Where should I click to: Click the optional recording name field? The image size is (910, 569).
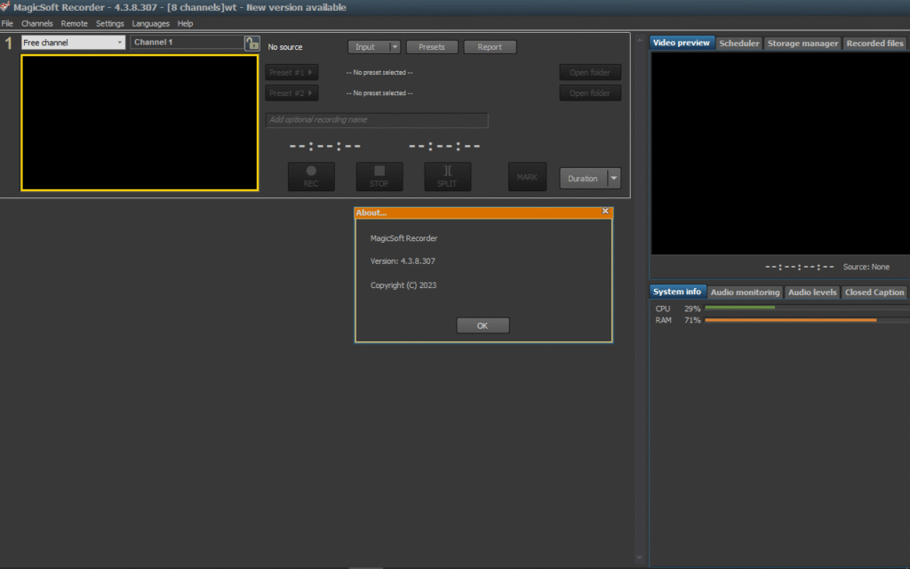click(377, 120)
